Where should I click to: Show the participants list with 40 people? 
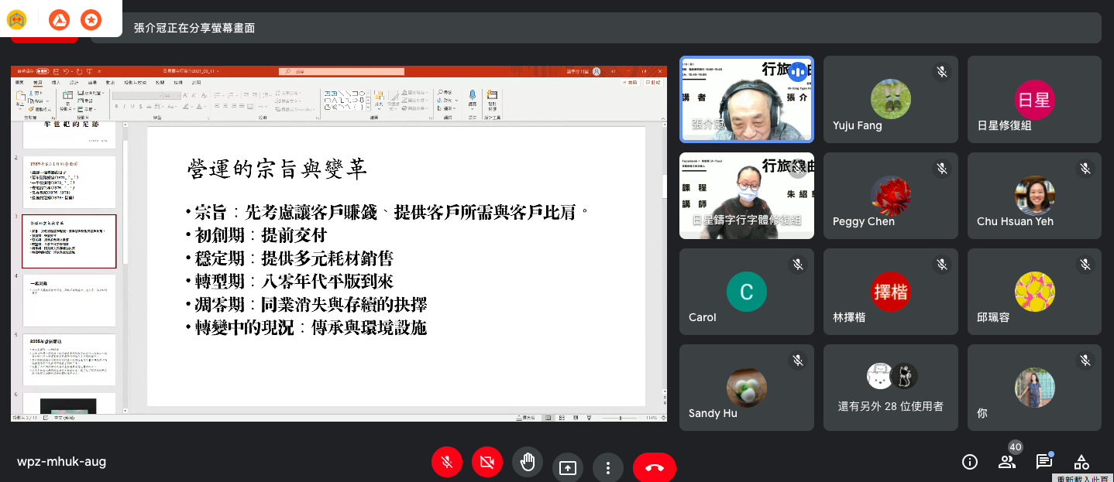coord(1007,462)
